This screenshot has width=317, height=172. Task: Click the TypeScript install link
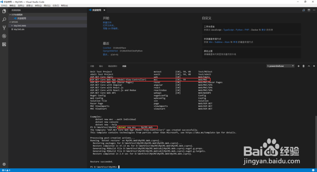pyautogui.click(x=229, y=30)
